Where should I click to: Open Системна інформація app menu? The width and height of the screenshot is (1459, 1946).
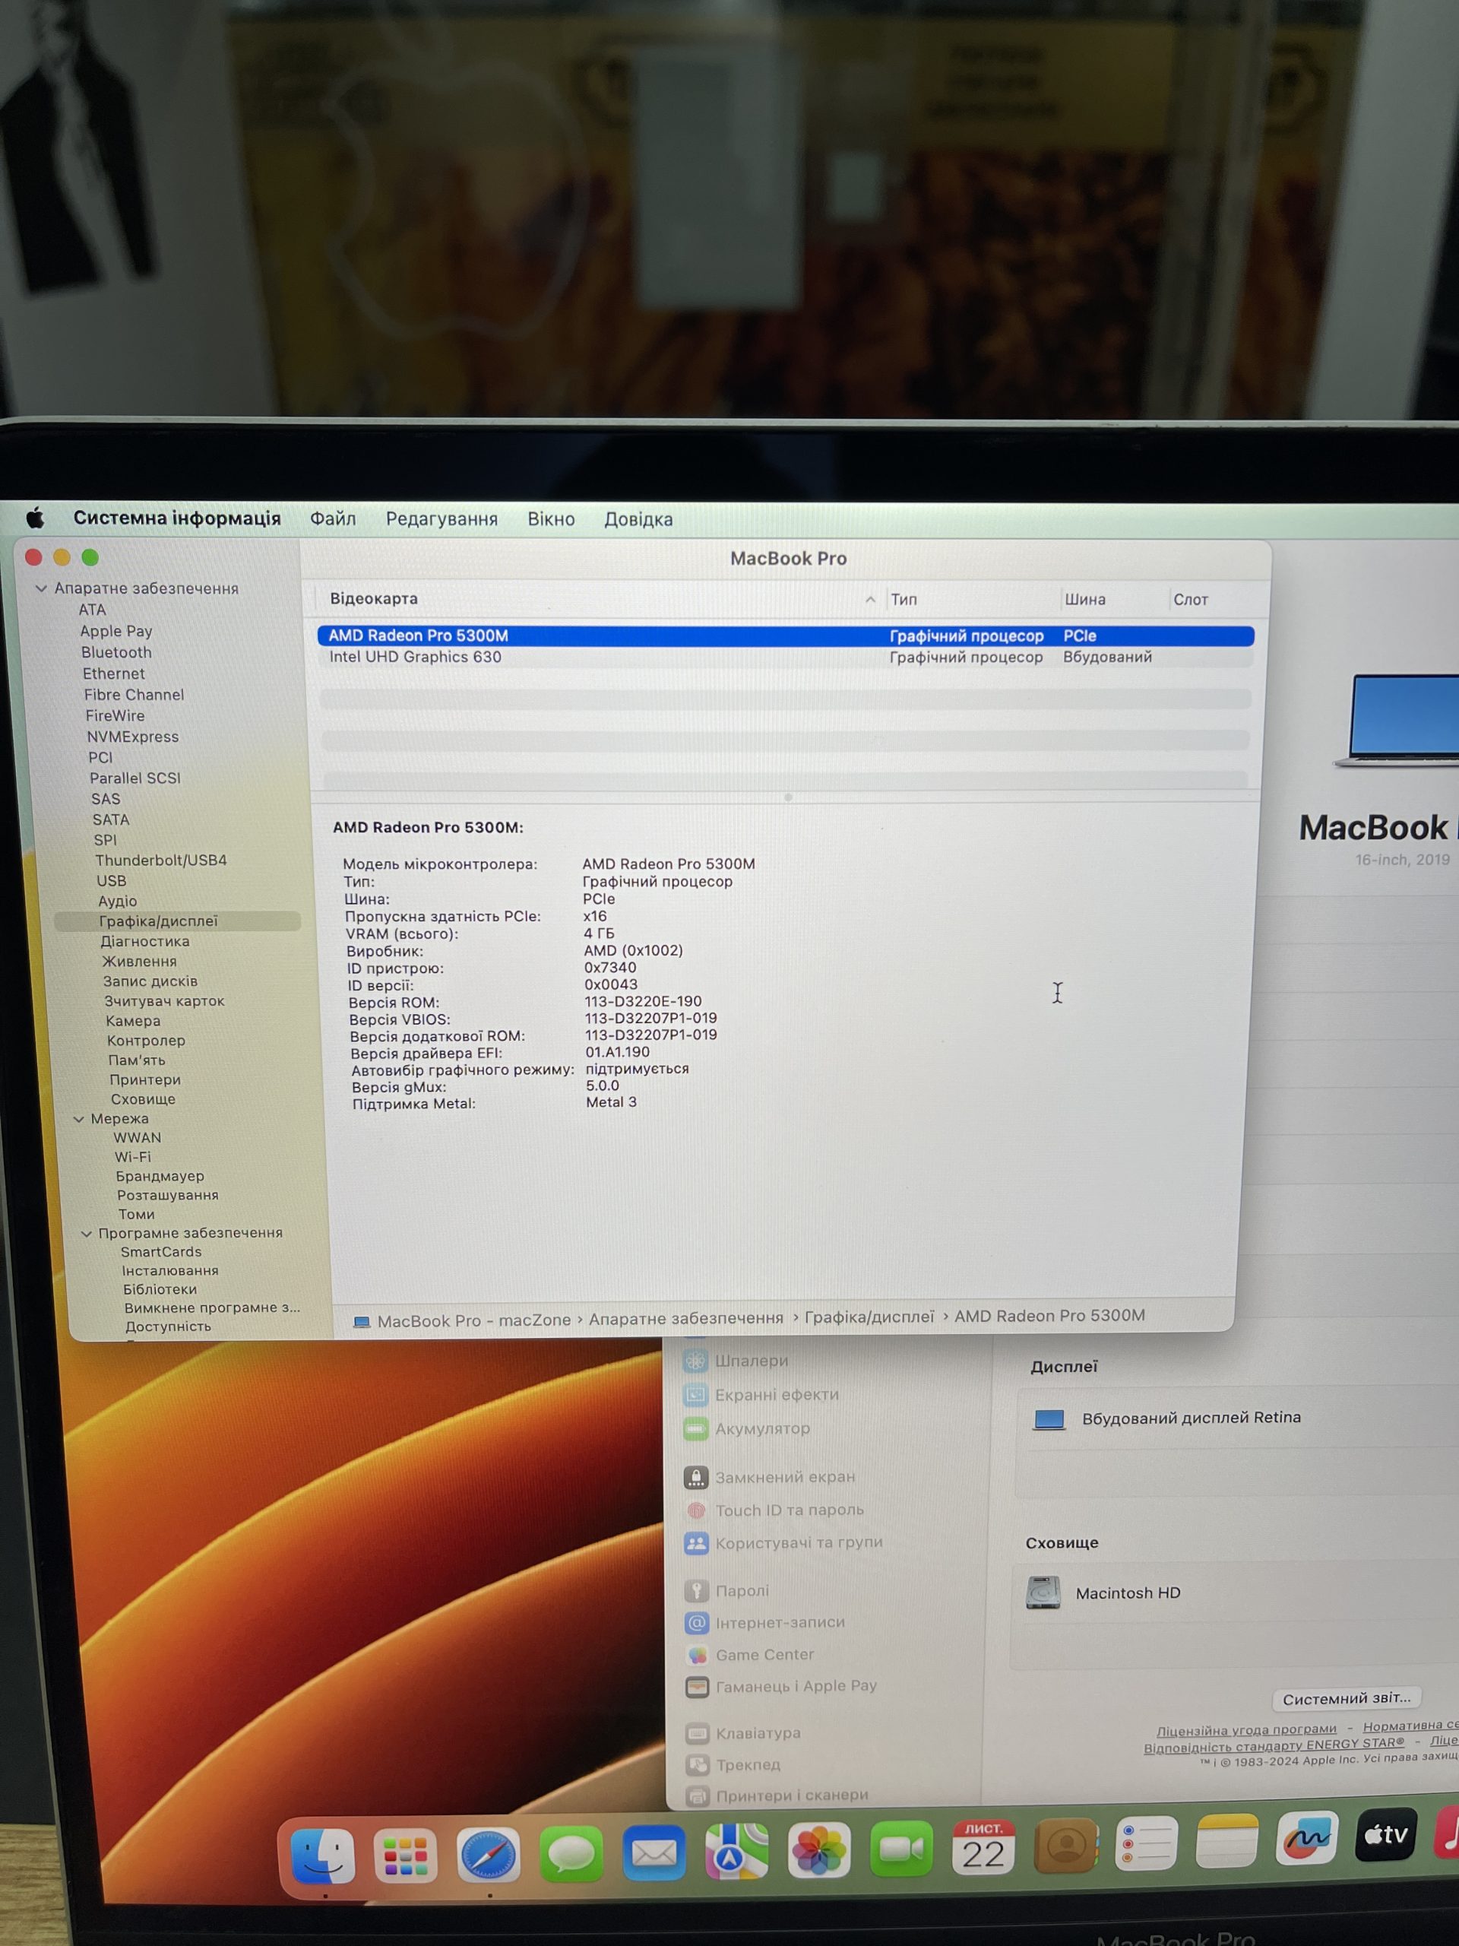pyautogui.click(x=177, y=518)
